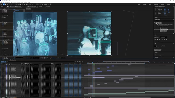
Task: Switch to the Default workspace
Action: 139,4
